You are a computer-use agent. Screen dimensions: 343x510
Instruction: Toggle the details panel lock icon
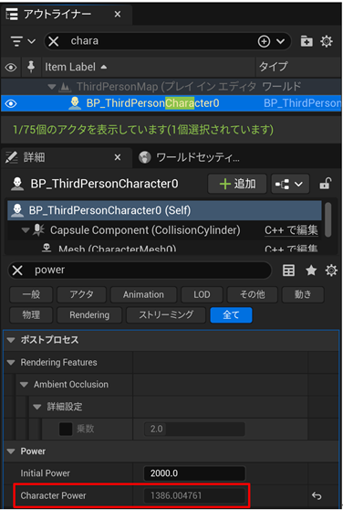point(325,184)
